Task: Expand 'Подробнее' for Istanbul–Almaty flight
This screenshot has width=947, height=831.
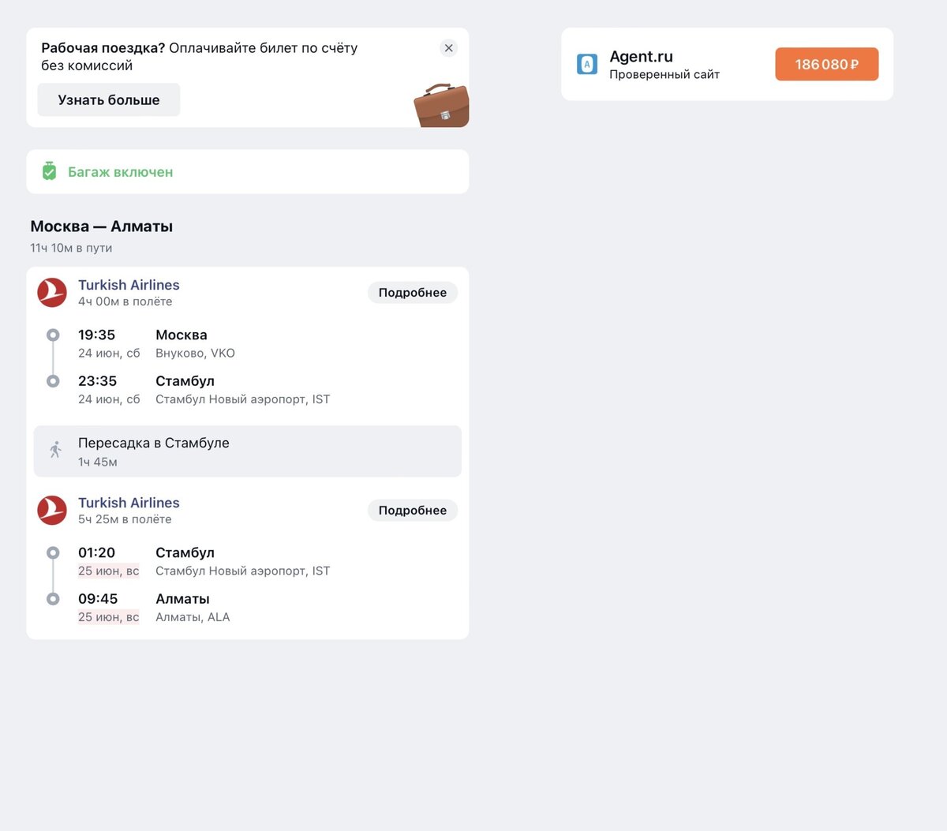Action: tap(413, 511)
